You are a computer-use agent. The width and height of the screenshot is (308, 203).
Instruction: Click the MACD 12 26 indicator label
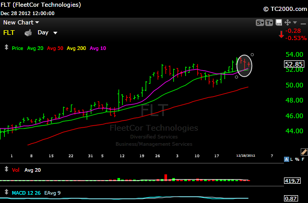click(x=26, y=193)
